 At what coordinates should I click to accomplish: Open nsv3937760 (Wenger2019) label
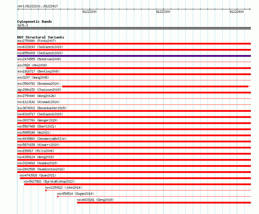click(x=38, y=120)
